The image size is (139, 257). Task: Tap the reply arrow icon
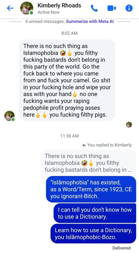[84, 145]
